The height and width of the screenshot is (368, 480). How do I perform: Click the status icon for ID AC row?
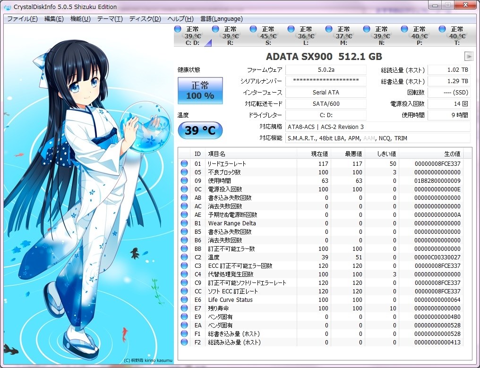tap(184, 206)
